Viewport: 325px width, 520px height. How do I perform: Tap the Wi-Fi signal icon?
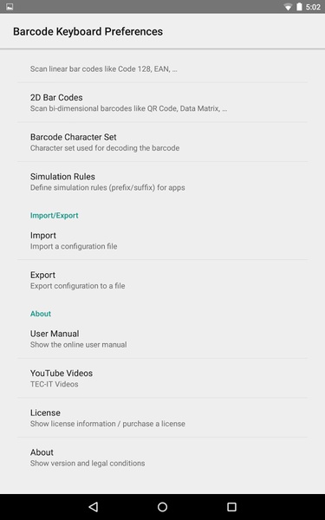(288, 7)
